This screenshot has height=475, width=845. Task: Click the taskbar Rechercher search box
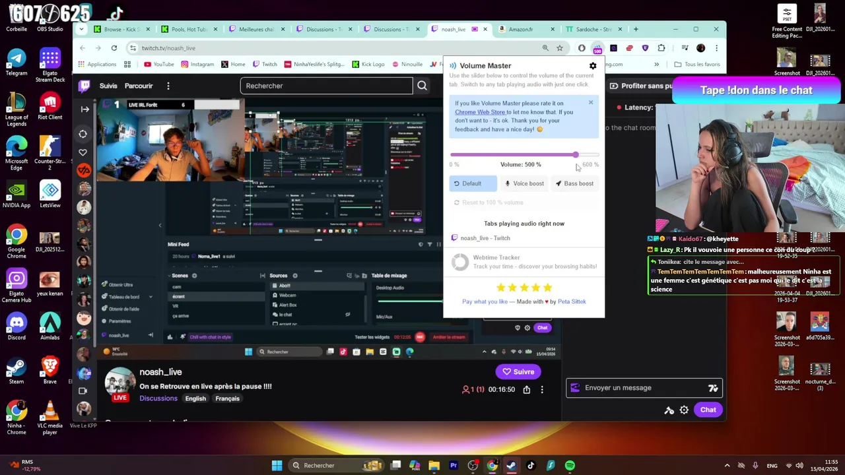point(337,466)
